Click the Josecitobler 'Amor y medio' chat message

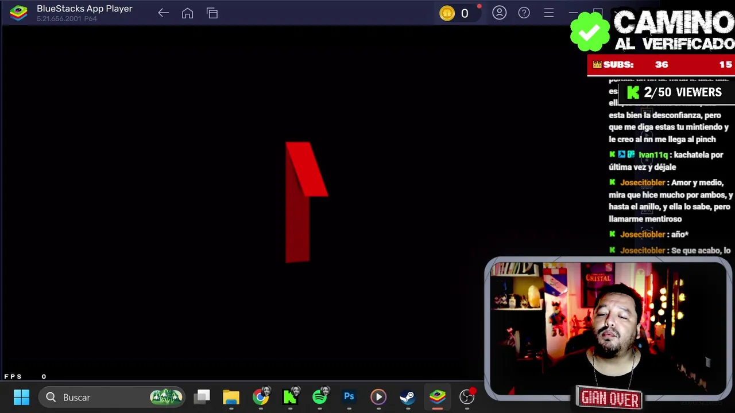pyautogui.click(x=671, y=201)
